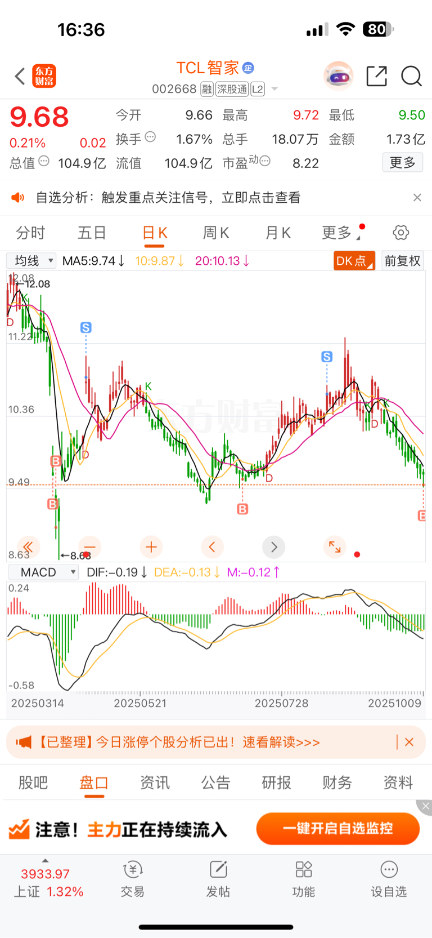Tap MA10 9.87 value label

click(x=160, y=261)
